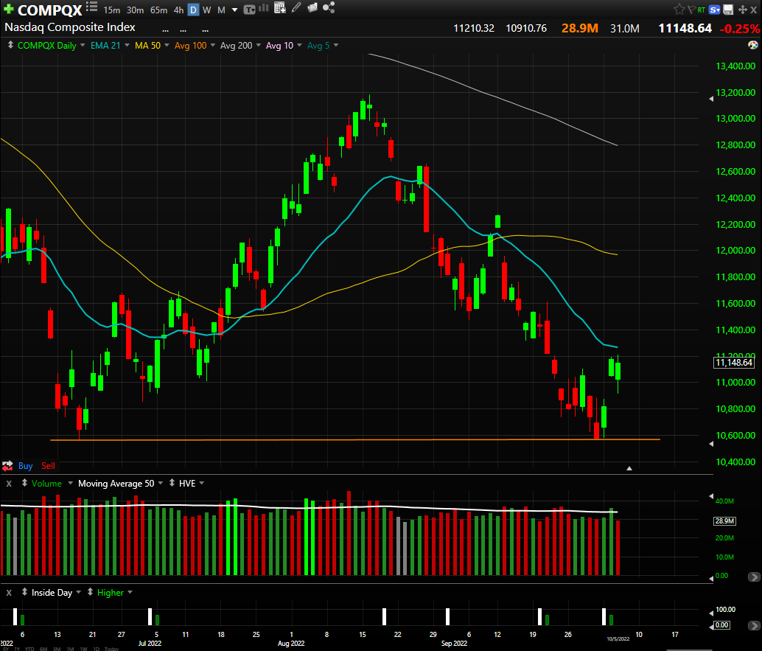The width and height of the screenshot is (762, 651).
Task: Select the W weekly timeframe
Action: (x=206, y=10)
